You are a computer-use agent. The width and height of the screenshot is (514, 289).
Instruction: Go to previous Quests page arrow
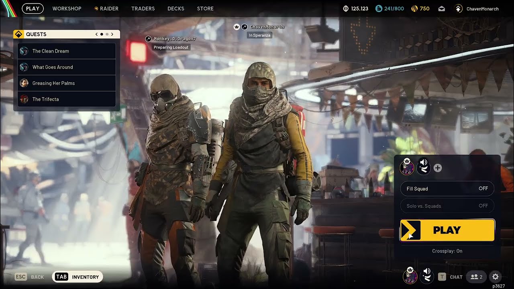click(x=96, y=35)
